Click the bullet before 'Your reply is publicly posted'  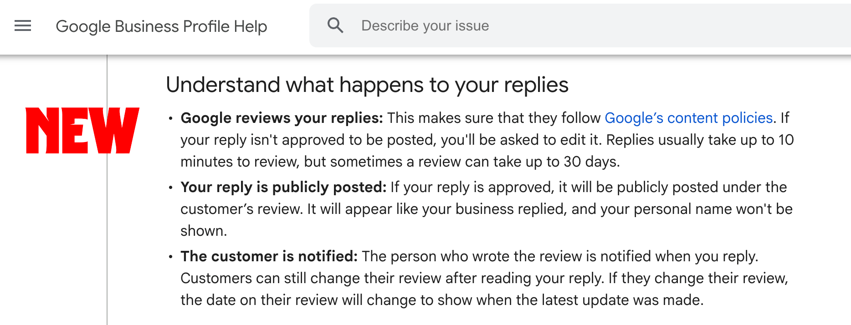(170, 188)
